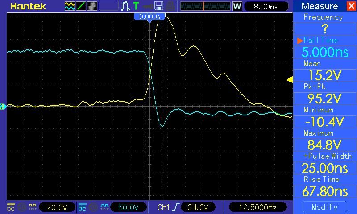Click the grayed-out key lock icon
Viewport: 357px width, 214px height.
148,6
